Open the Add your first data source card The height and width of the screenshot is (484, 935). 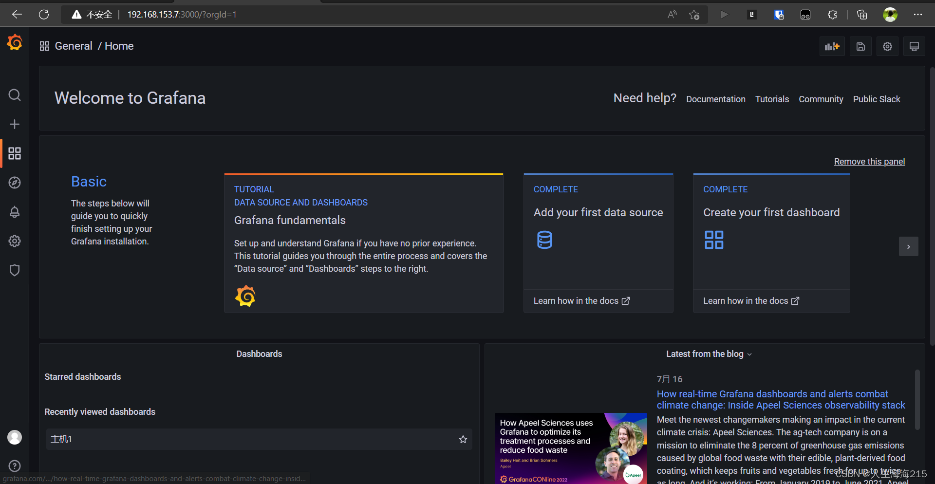pyautogui.click(x=598, y=243)
